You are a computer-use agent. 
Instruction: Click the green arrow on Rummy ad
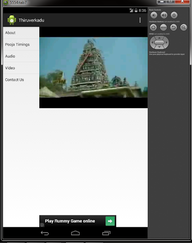point(110,221)
